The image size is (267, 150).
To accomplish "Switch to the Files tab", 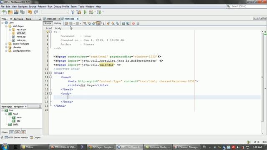I will click(x=28, y=19).
